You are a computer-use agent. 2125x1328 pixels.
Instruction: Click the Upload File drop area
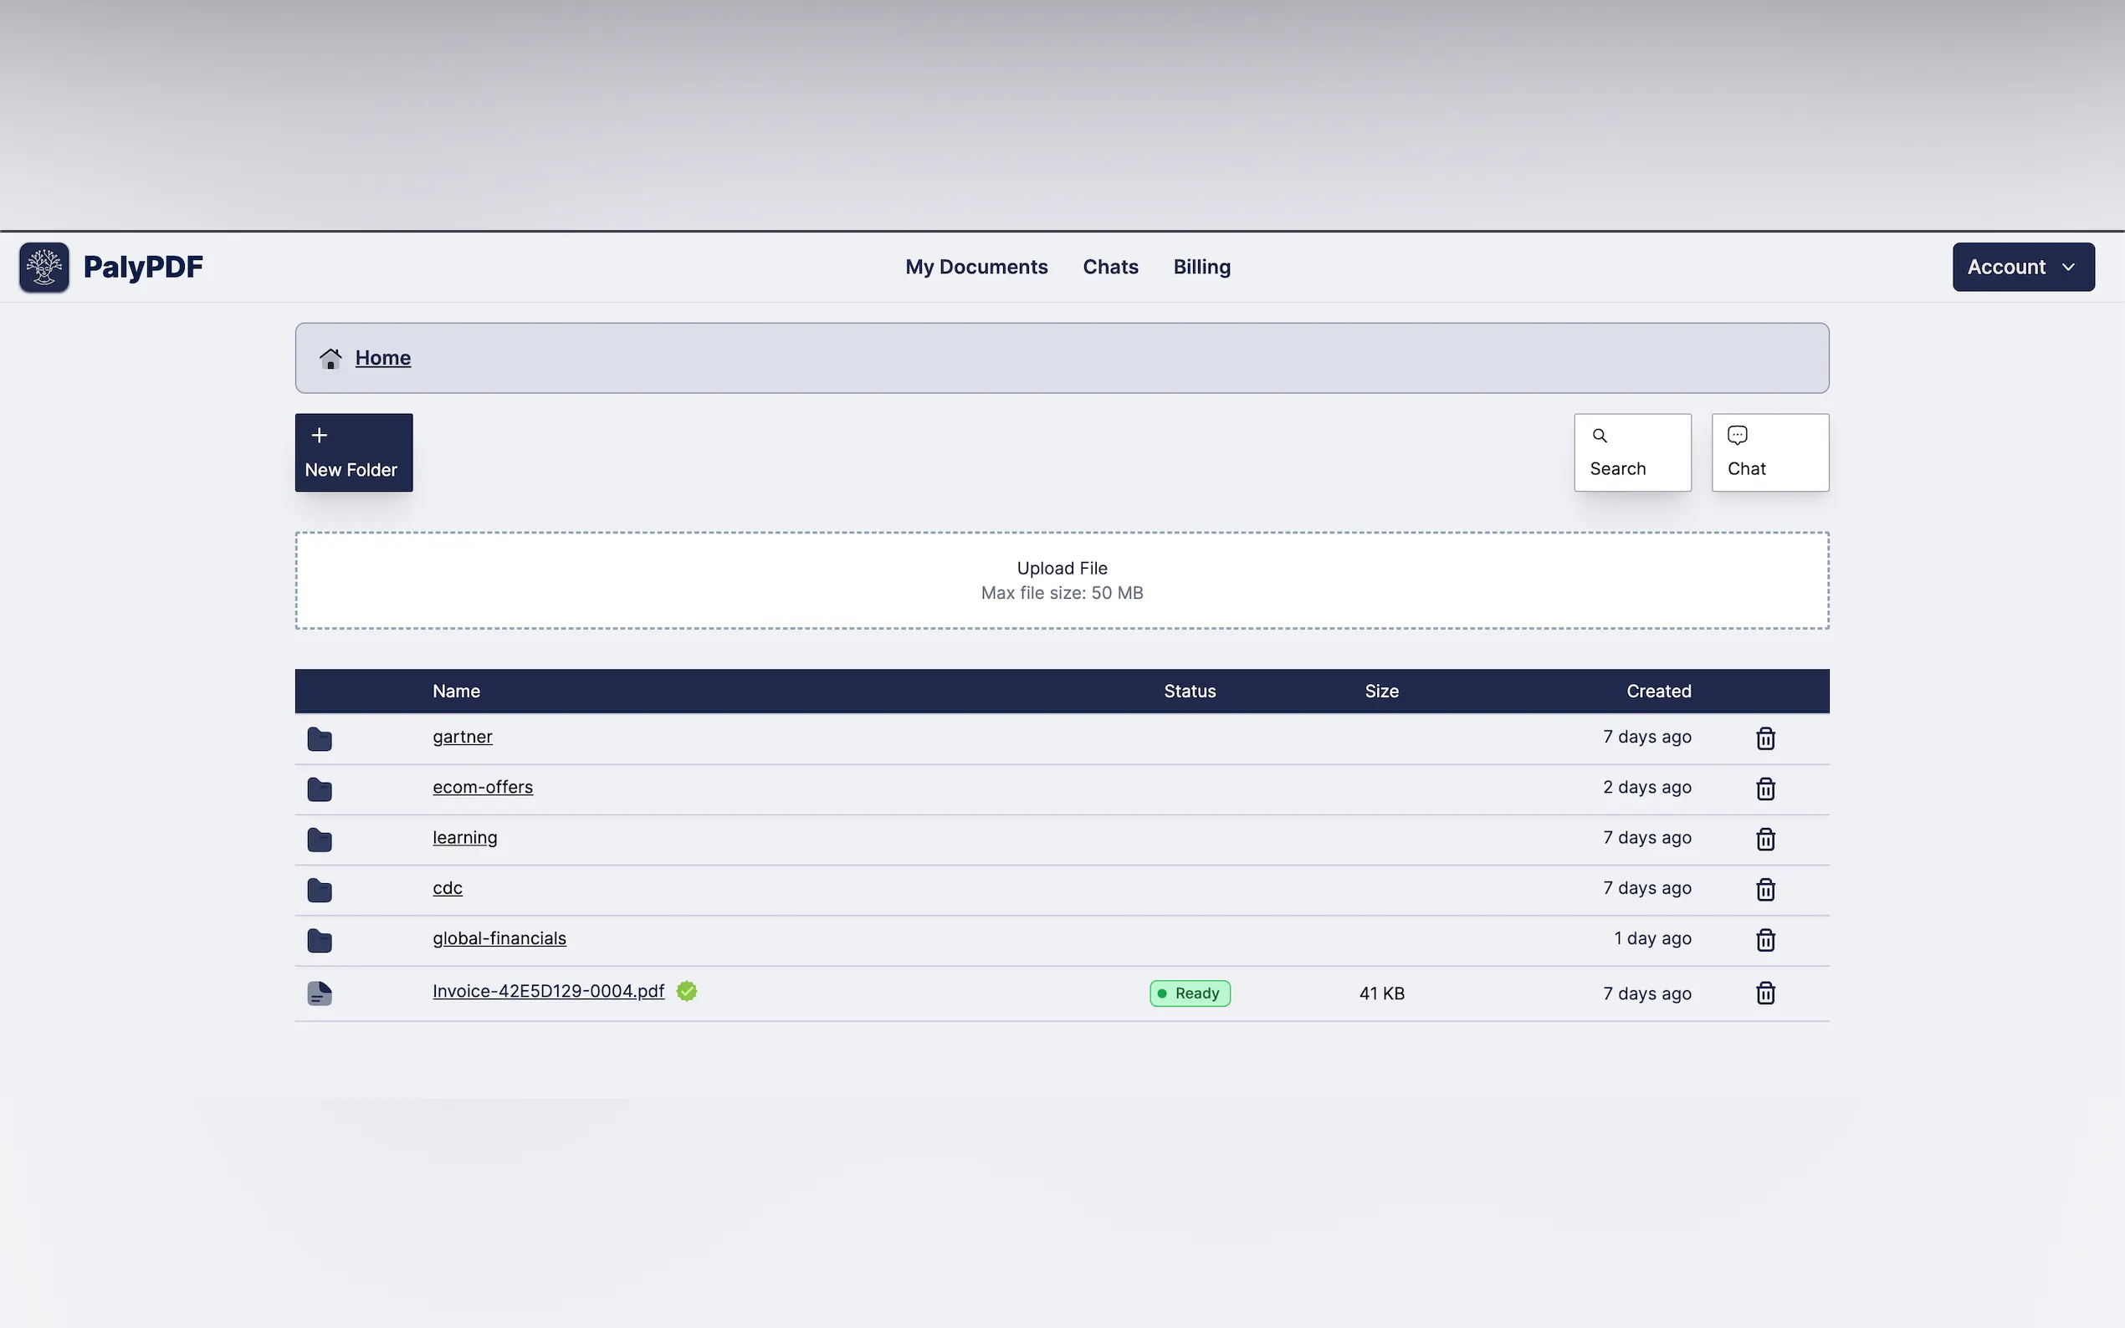[1061, 580]
